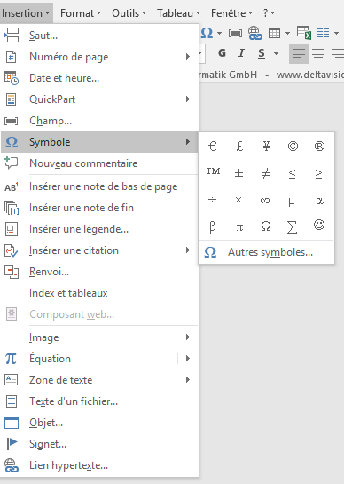
Task: Choose Saut... menu entry
Action: click(99, 36)
